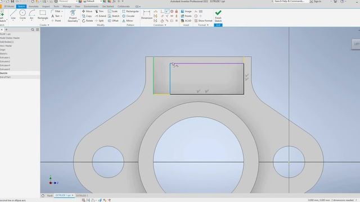Viewport: 360px width, 202px height.
Task: Open the 3D Model ribbon tab
Action: 9,6
